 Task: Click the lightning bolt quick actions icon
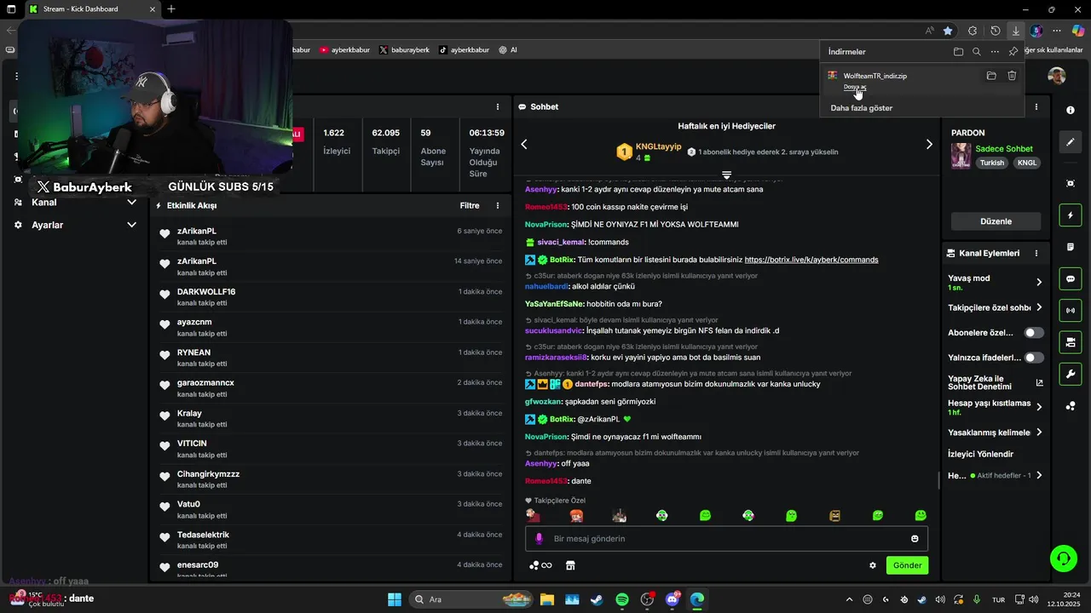pos(1071,215)
